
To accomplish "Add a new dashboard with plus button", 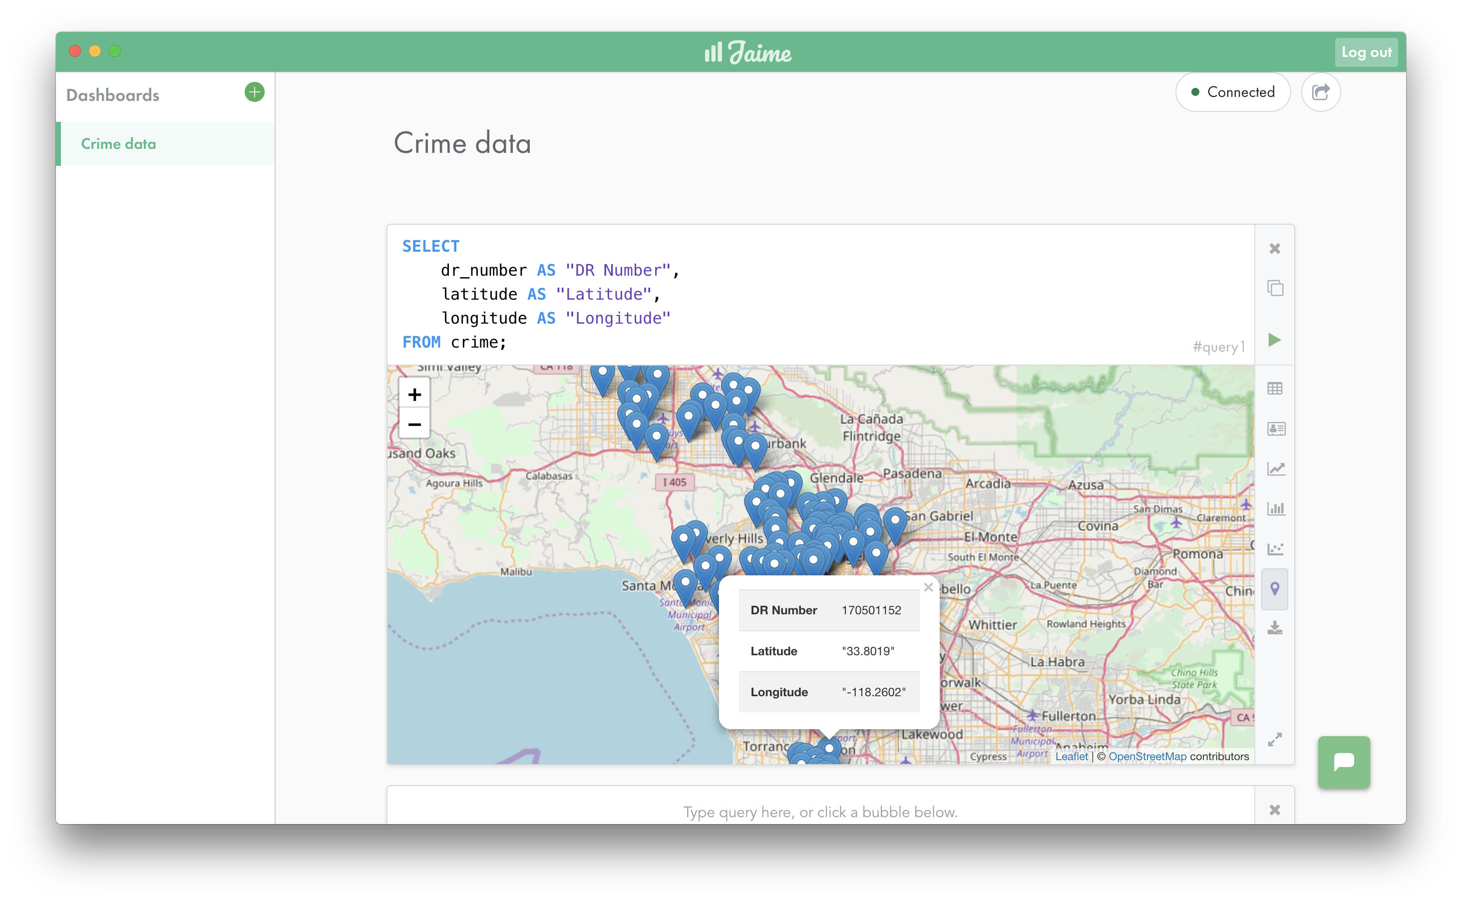I will [x=254, y=92].
